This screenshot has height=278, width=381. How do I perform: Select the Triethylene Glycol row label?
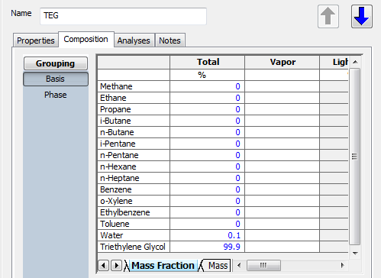tap(134, 247)
